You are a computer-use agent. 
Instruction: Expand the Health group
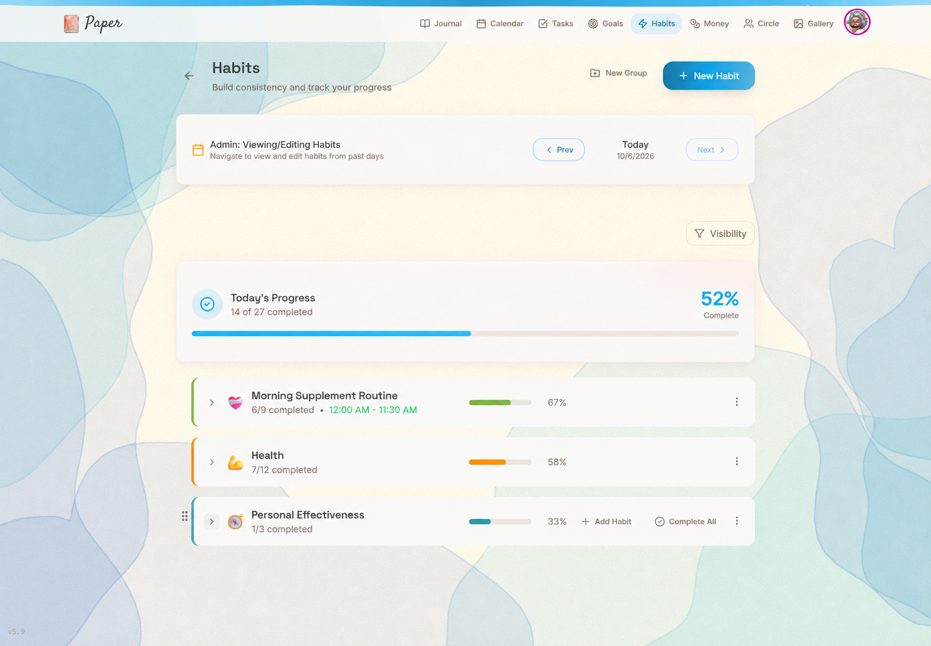212,462
